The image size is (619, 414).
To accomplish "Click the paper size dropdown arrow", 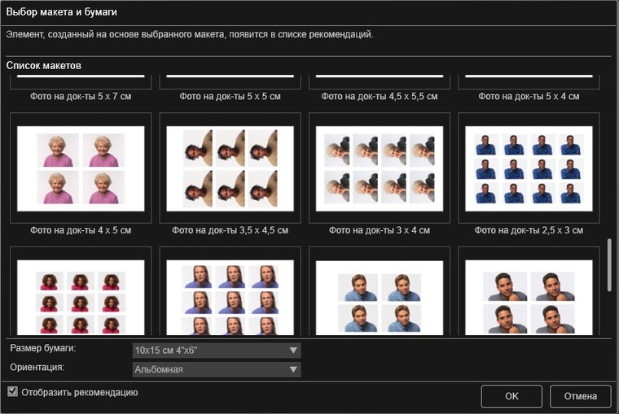I will 292,351.
